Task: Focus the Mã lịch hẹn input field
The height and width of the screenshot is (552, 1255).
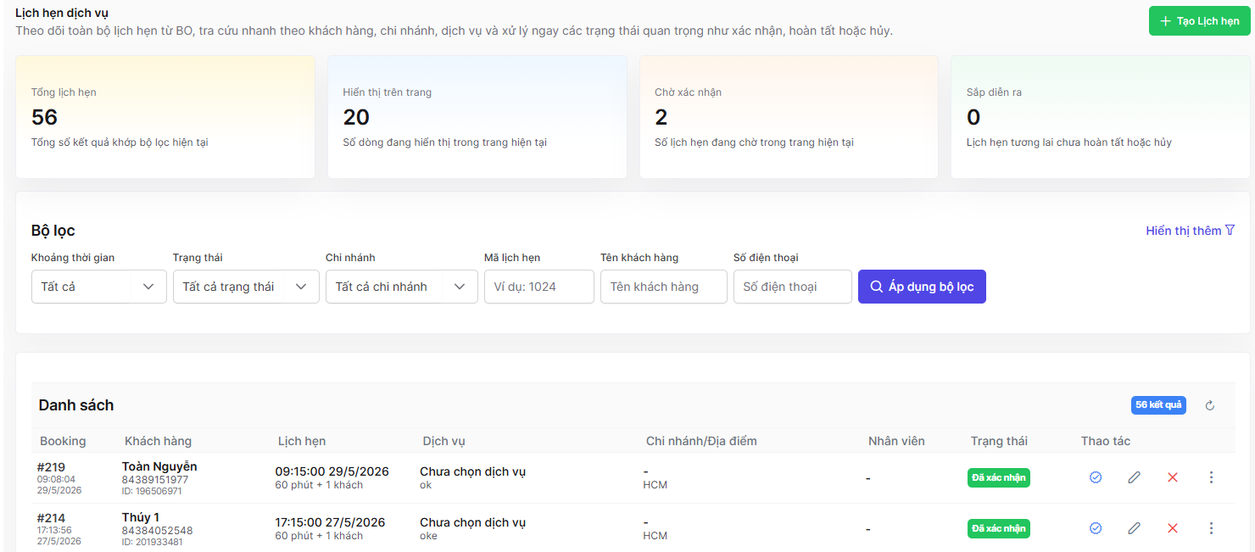Action: click(x=539, y=287)
